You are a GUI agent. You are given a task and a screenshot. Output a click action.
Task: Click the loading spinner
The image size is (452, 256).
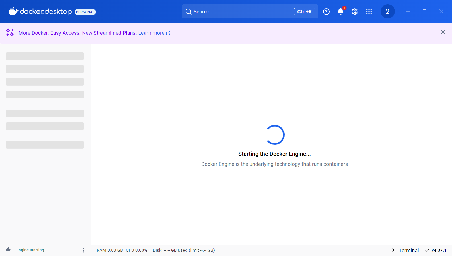pos(275,135)
